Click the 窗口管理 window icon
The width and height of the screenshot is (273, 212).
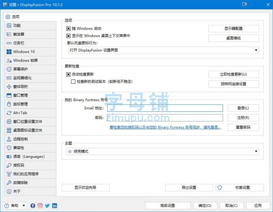click(9, 95)
